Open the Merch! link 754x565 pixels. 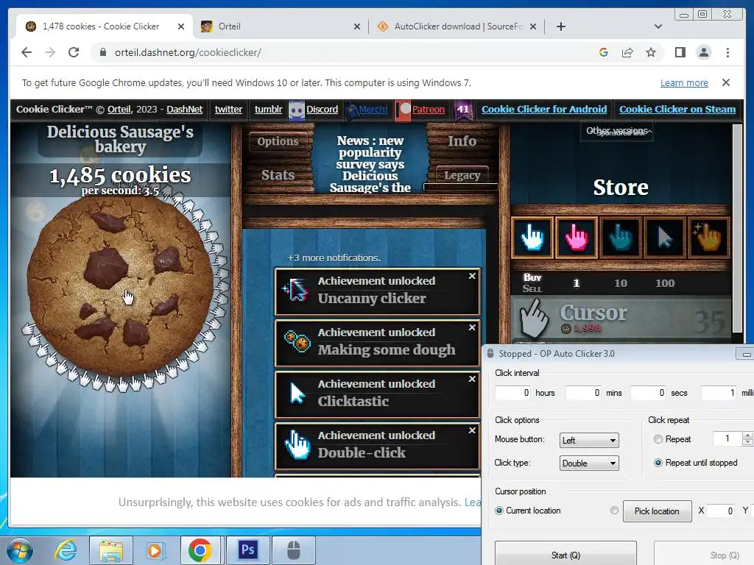tap(373, 110)
